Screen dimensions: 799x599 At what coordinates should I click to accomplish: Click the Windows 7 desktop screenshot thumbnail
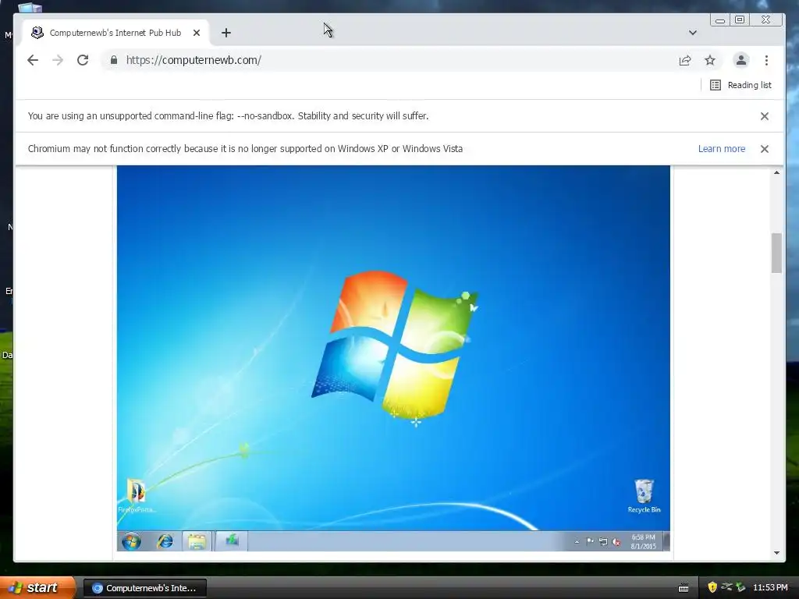point(393,358)
